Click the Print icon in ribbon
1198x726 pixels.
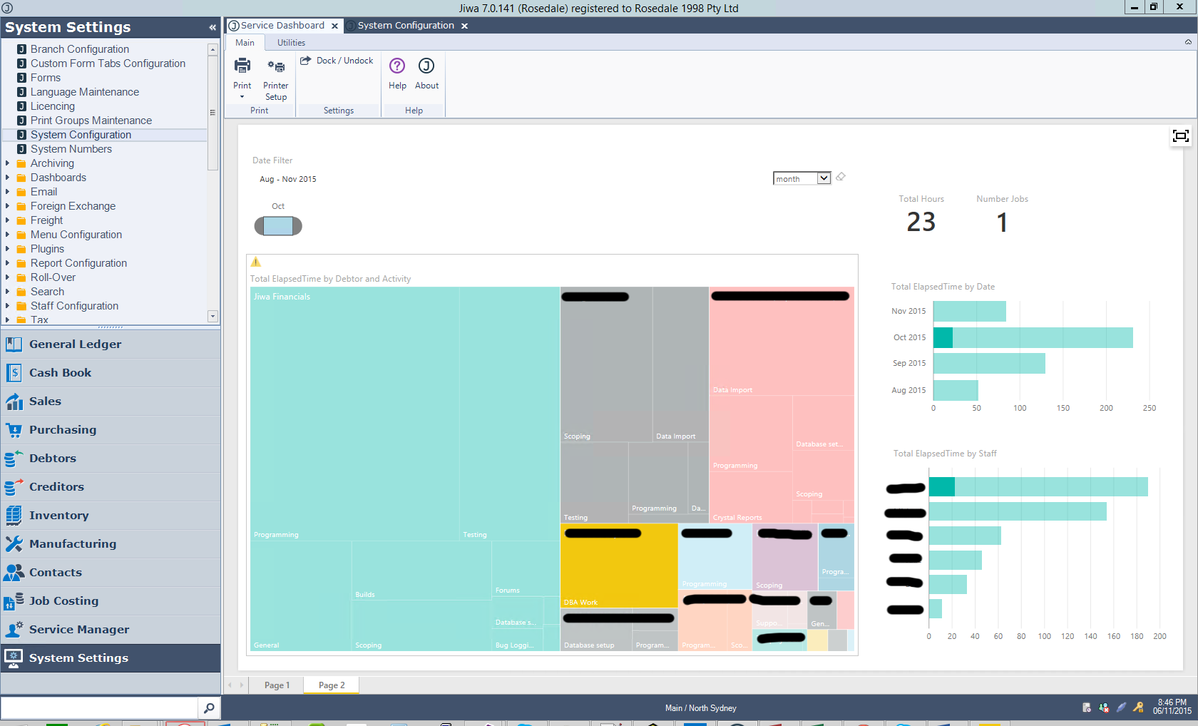[242, 67]
